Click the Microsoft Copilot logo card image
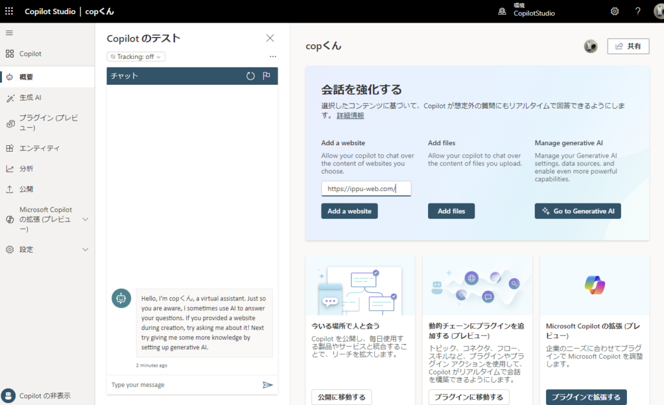This screenshot has height=405, width=664. [x=595, y=285]
